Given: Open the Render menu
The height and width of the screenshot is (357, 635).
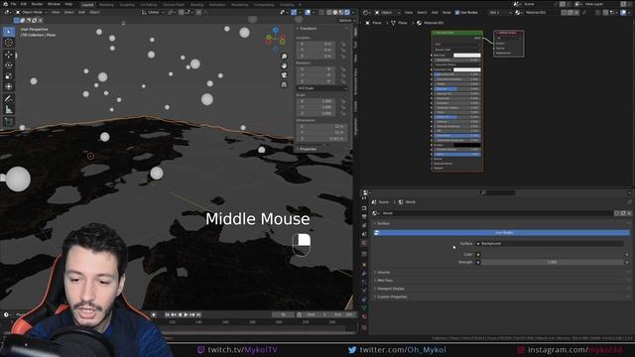Looking at the screenshot, I should coord(37,4).
